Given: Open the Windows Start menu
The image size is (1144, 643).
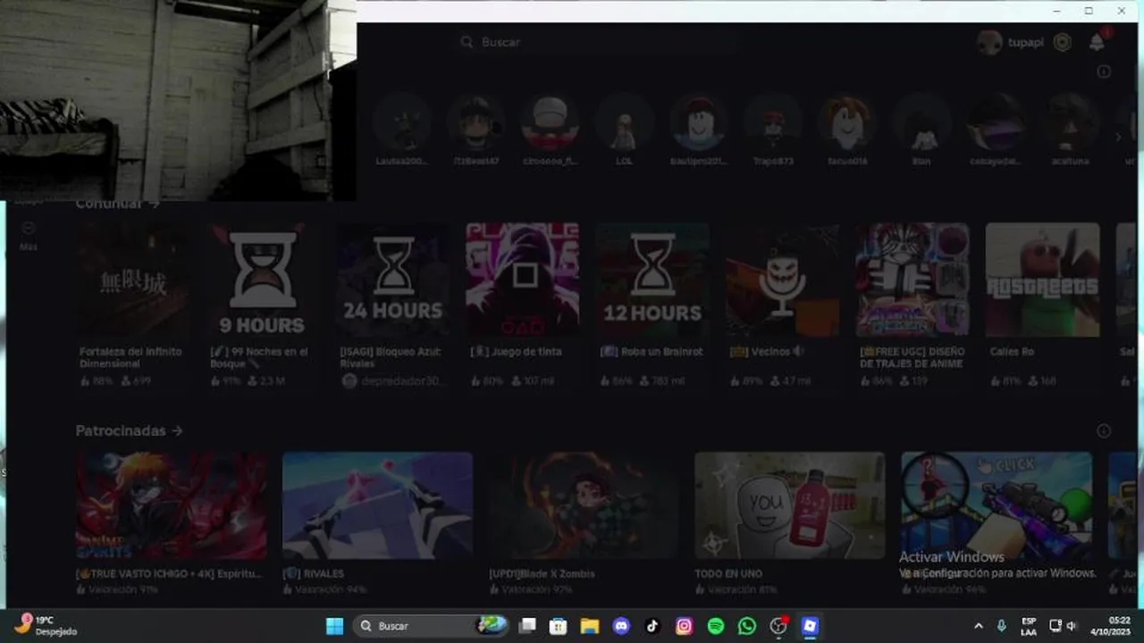Looking at the screenshot, I should tap(334, 626).
